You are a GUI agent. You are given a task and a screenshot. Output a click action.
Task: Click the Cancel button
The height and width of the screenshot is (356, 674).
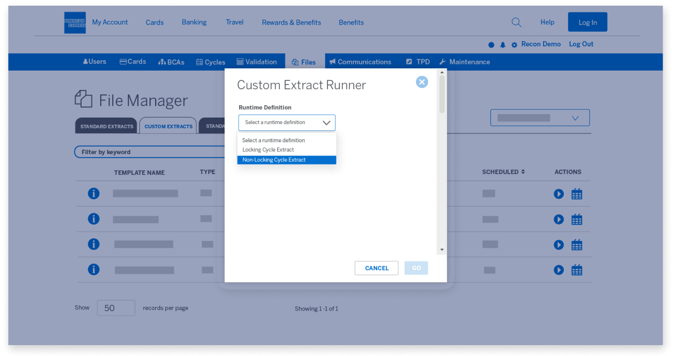tap(376, 268)
